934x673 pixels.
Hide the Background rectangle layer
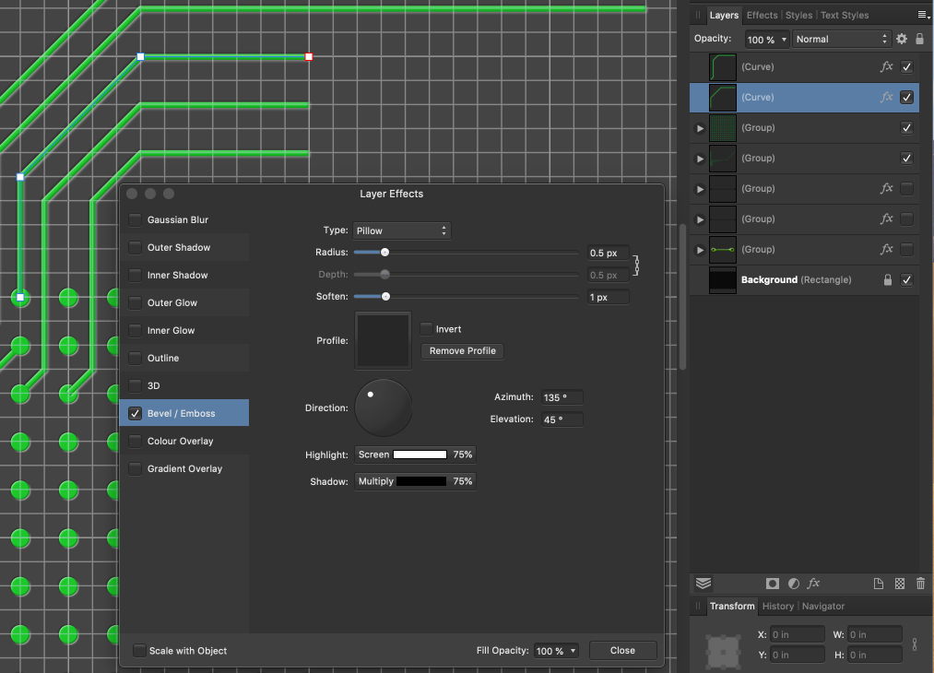907,280
